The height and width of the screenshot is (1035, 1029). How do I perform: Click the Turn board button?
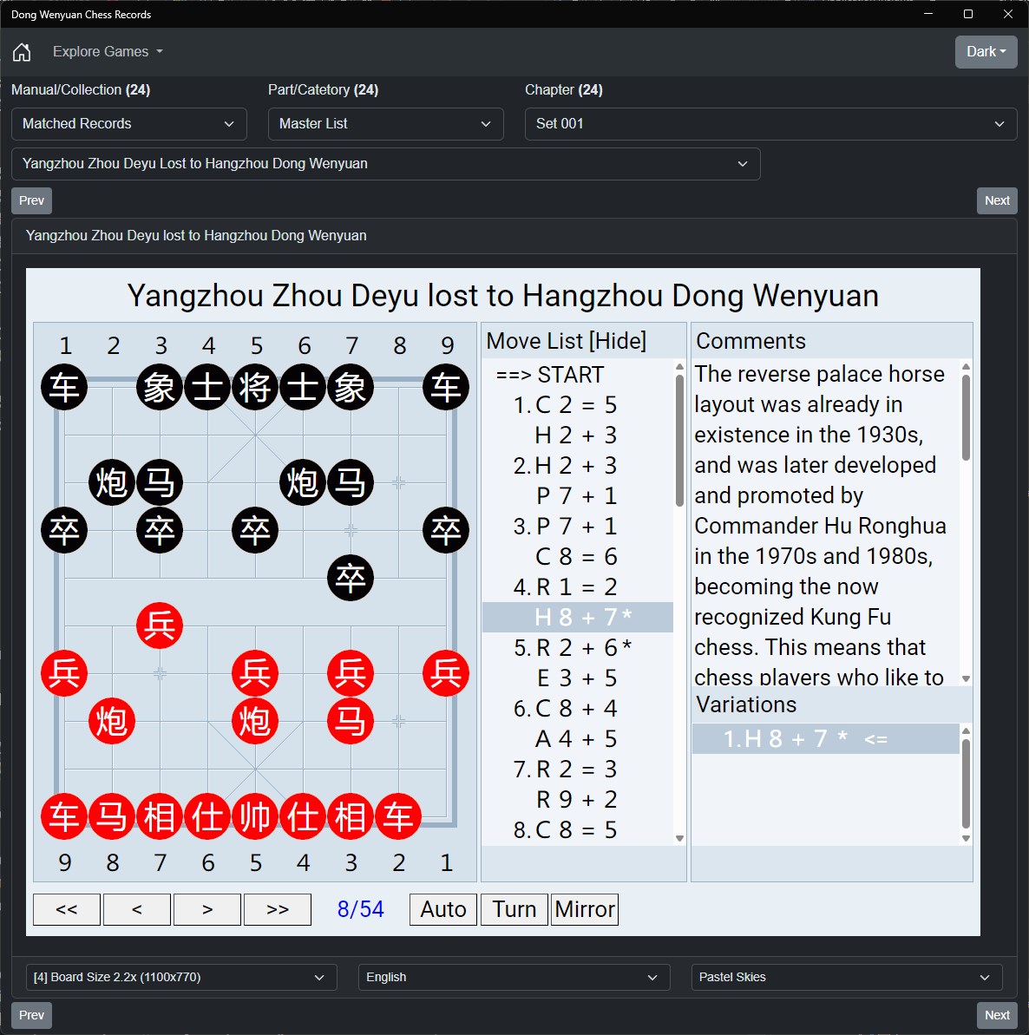[x=514, y=909]
